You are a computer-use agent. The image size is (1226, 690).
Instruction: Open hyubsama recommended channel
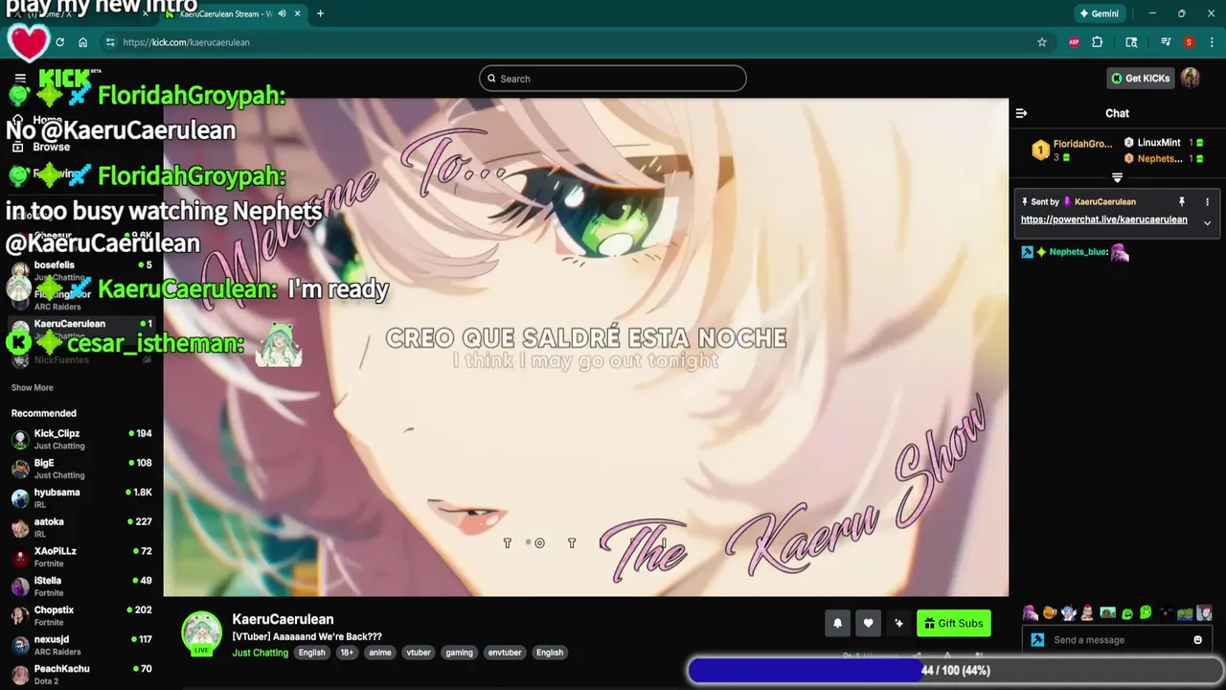point(81,498)
